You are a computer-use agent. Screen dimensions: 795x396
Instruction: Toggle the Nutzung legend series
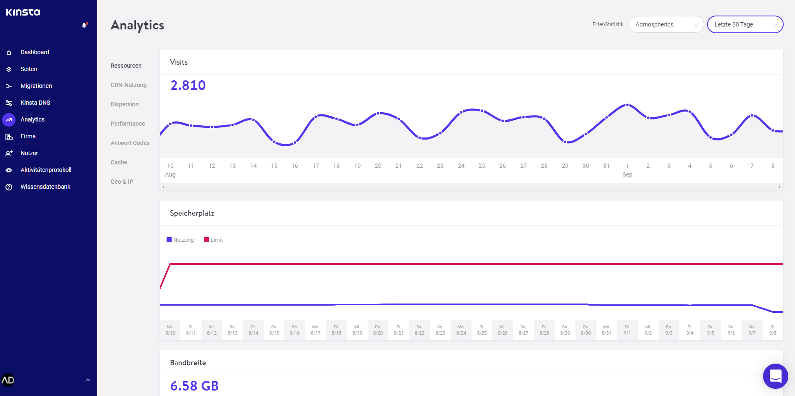pos(180,240)
